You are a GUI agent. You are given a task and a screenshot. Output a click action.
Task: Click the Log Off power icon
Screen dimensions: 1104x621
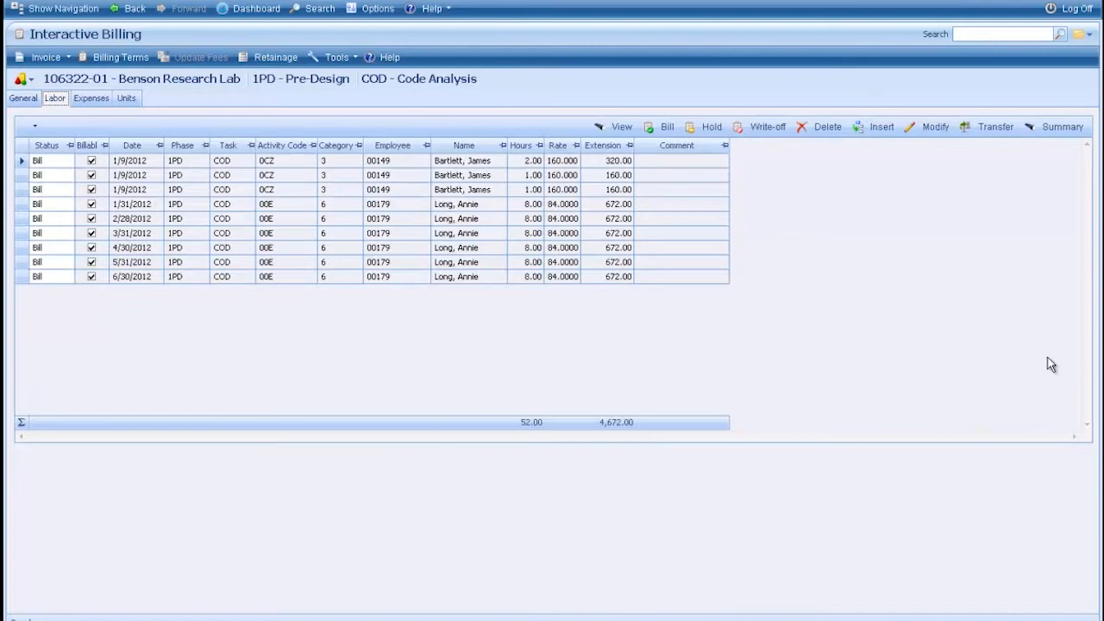pyautogui.click(x=1051, y=9)
